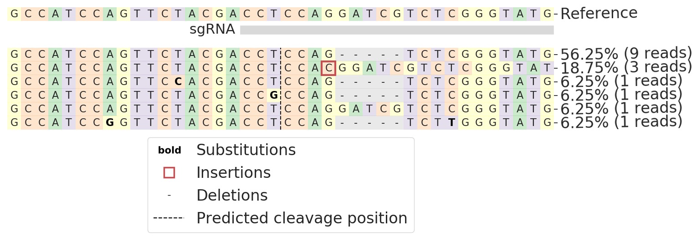Select the Substitutions legend label

246,150
